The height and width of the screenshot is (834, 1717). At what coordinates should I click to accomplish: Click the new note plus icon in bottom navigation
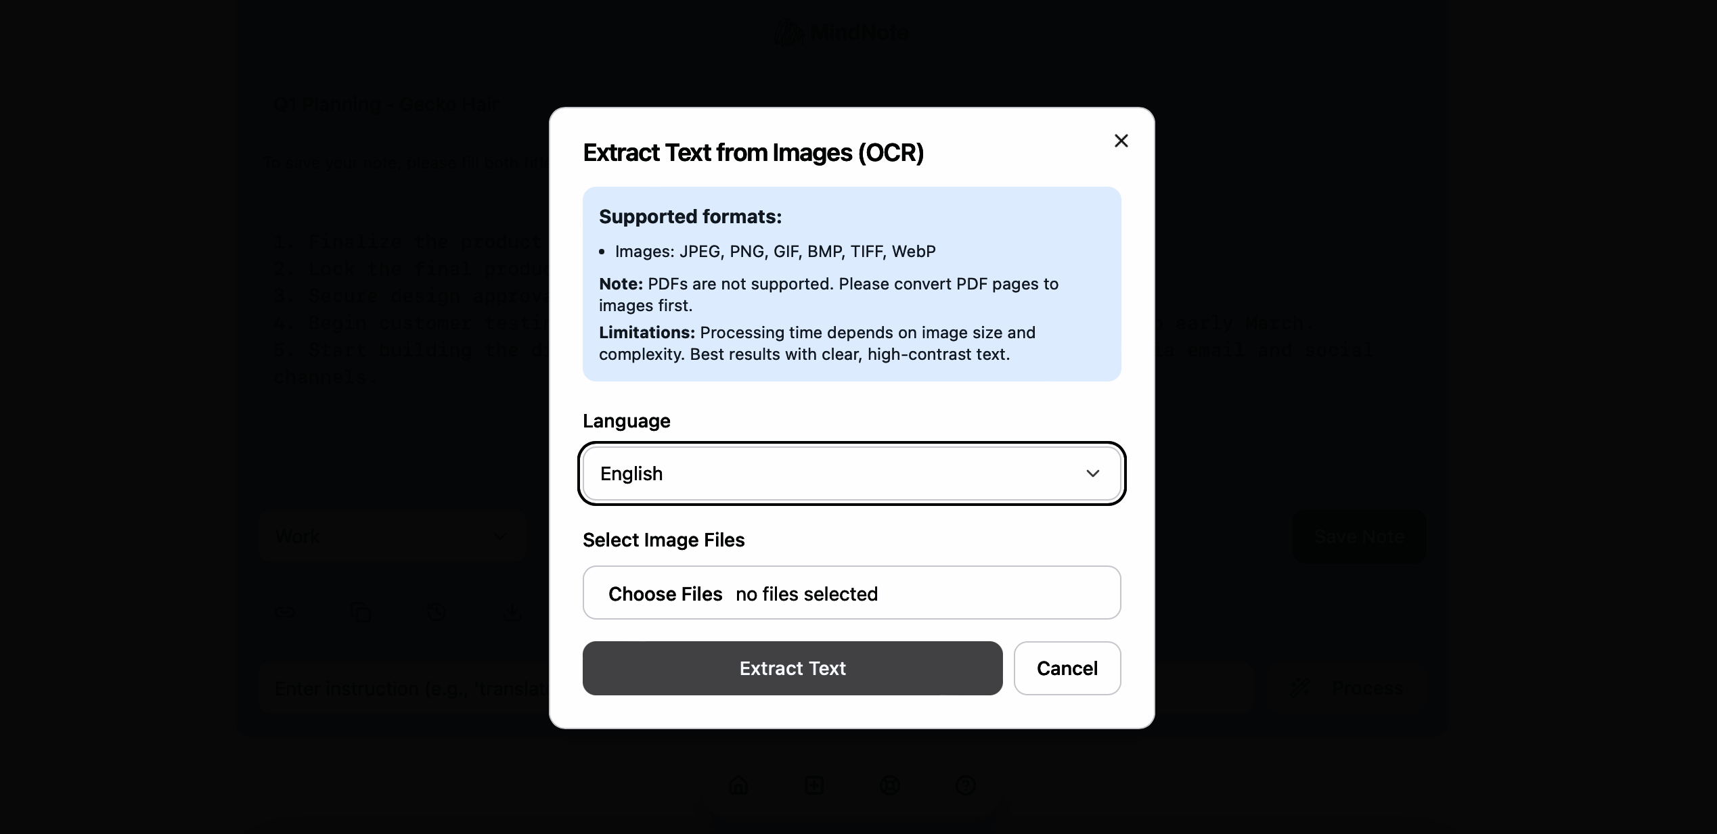(814, 785)
